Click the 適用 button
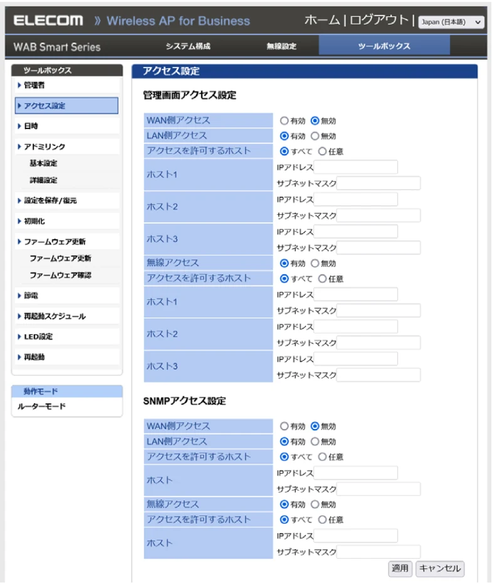This screenshot has height=585, width=492. pyautogui.click(x=400, y=569)
